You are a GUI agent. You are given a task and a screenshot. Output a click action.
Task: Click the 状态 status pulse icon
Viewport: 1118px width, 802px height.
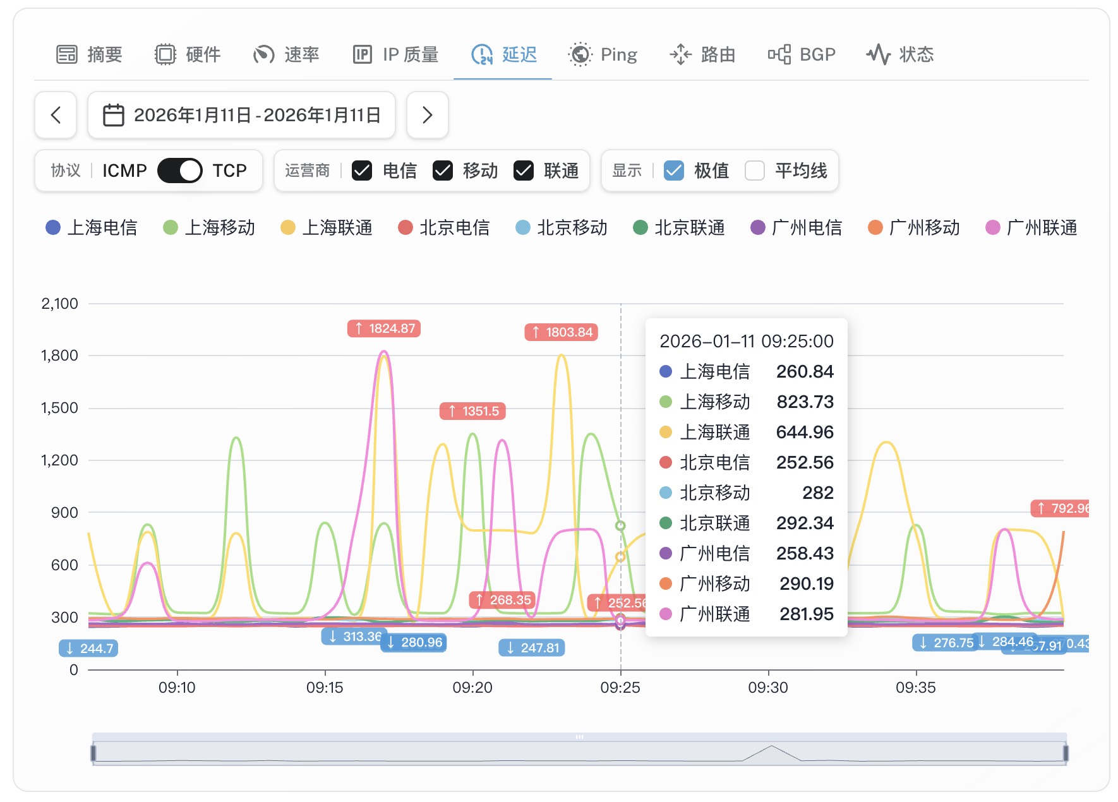tap(879, 54)
